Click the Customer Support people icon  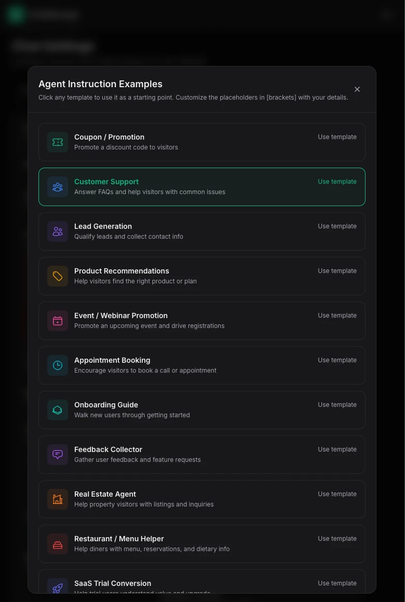click(x=58, y=187)
